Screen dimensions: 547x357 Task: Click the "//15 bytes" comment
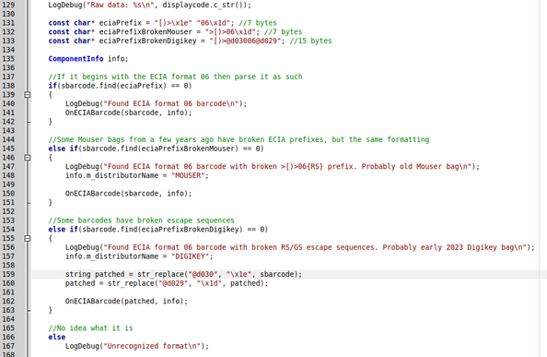pos(311,41)
